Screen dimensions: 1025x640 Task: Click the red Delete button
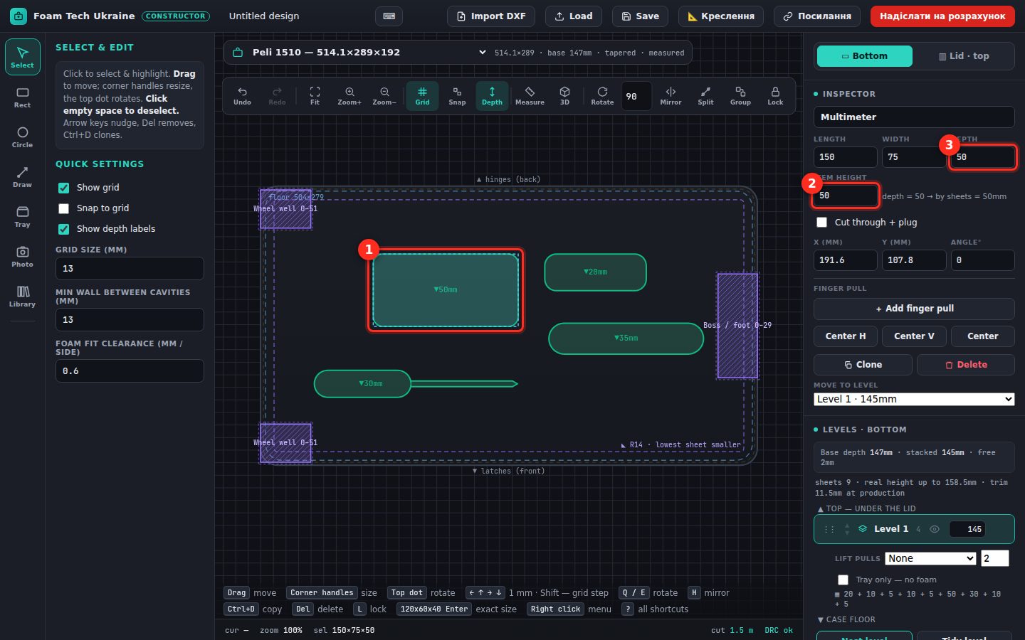click(x=966, y=365)
